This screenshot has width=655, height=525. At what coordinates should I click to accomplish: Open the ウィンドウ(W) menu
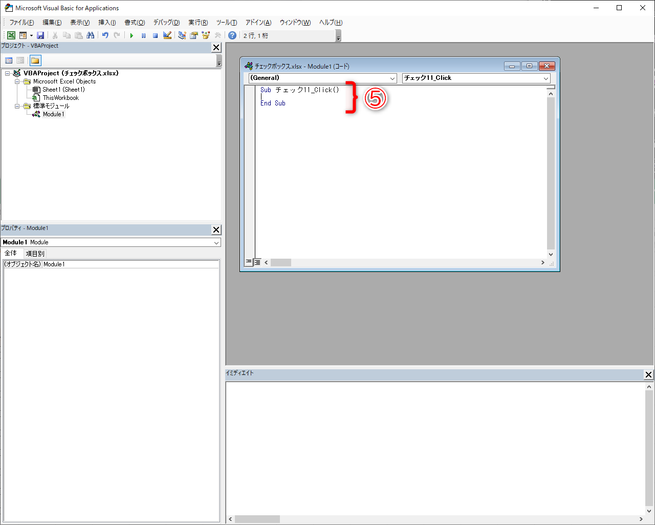(295, 23)
